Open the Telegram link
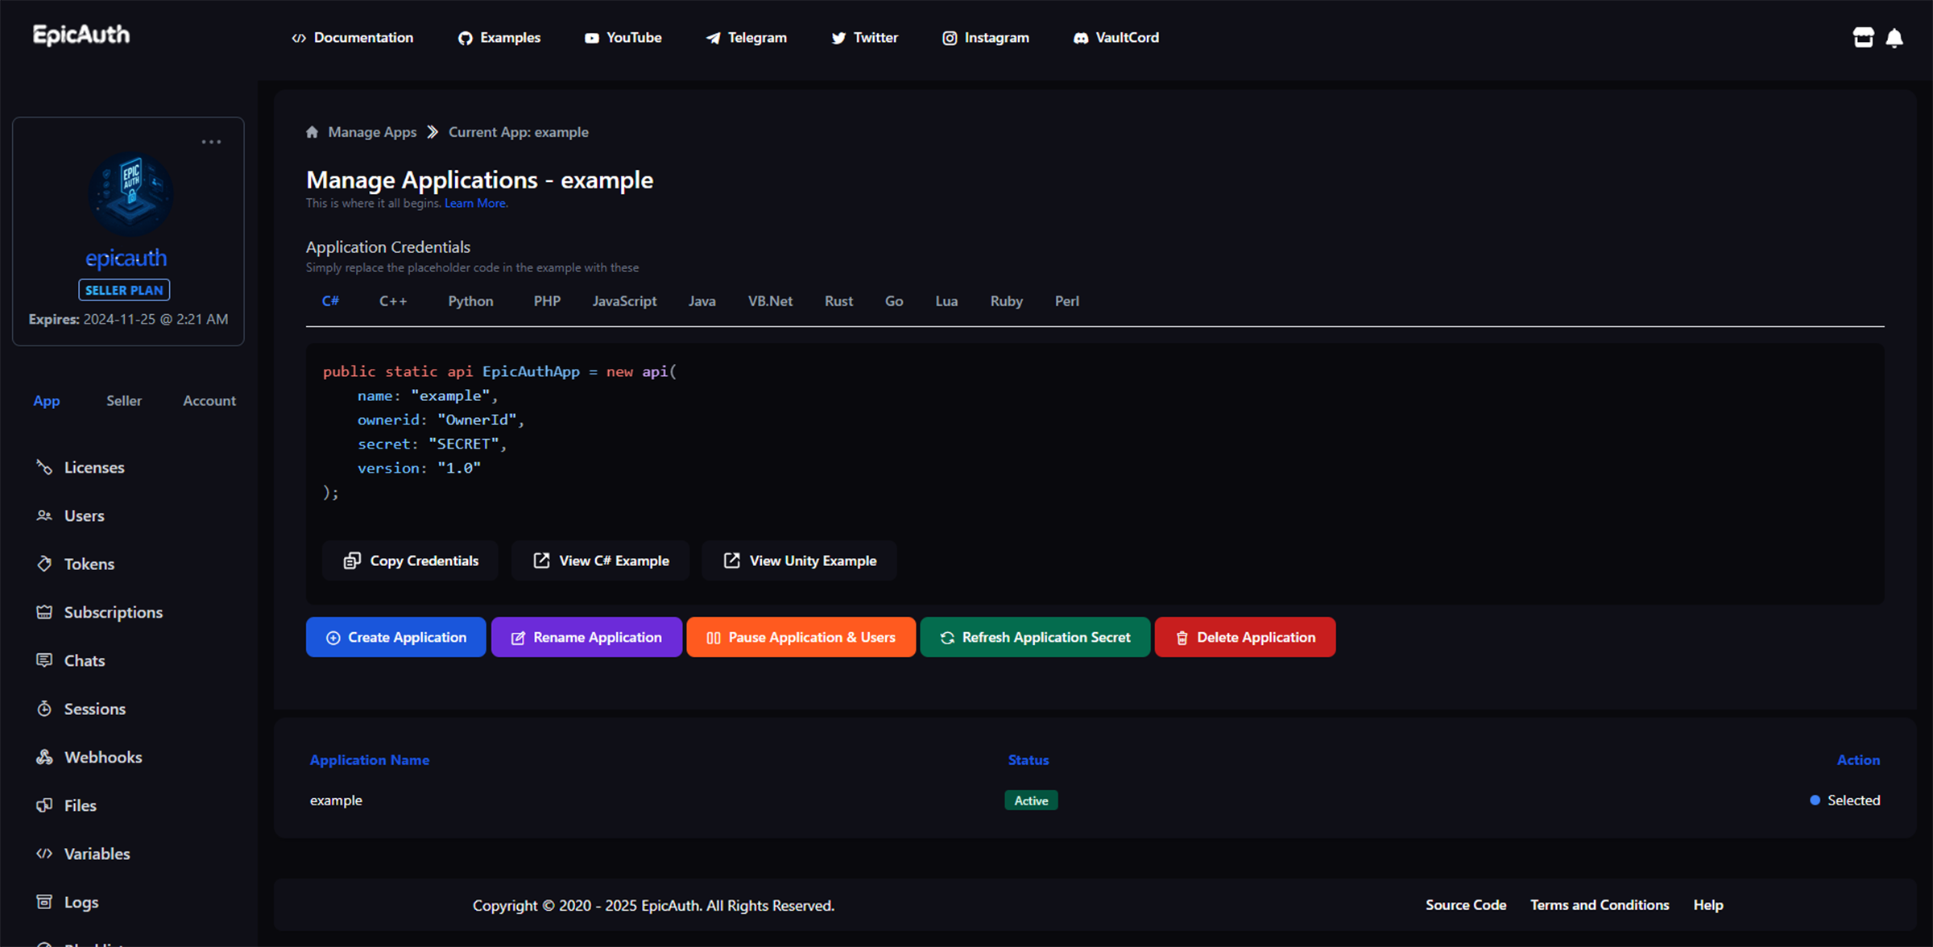Viewport: 1933px width, 947px height. coord(747,38)
